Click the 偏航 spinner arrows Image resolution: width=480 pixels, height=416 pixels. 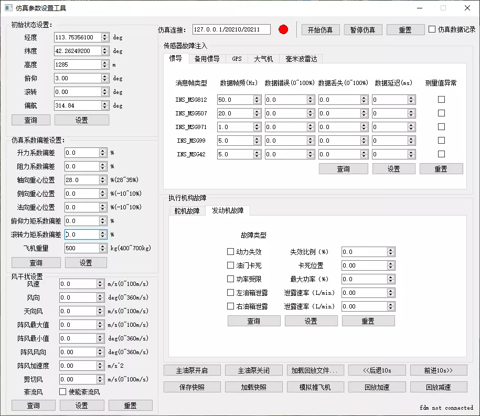pyautogui.click(x=105, y=105)
